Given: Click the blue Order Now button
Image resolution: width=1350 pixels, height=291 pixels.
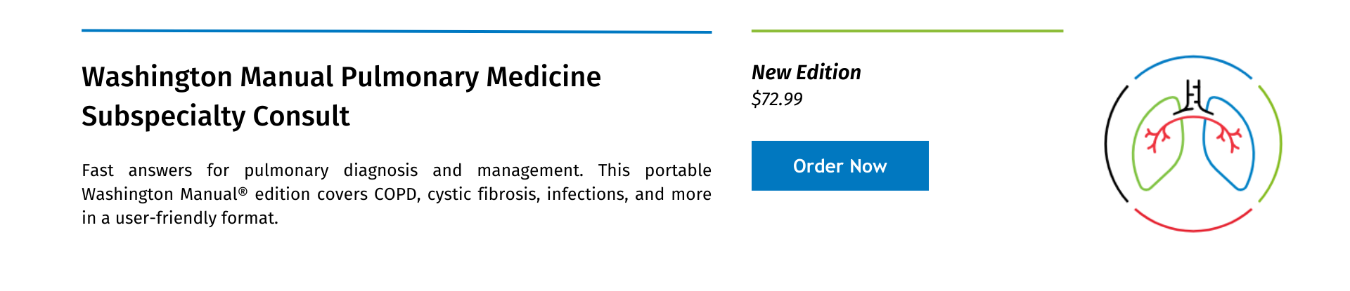Looking at the screenshot, I should click(840, 165).
